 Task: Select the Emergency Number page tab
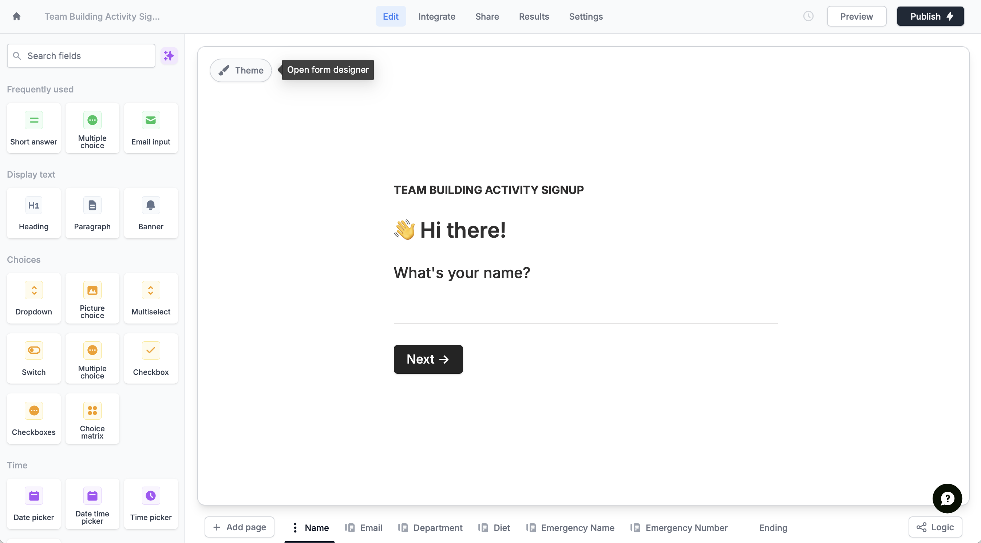(686, 528)
